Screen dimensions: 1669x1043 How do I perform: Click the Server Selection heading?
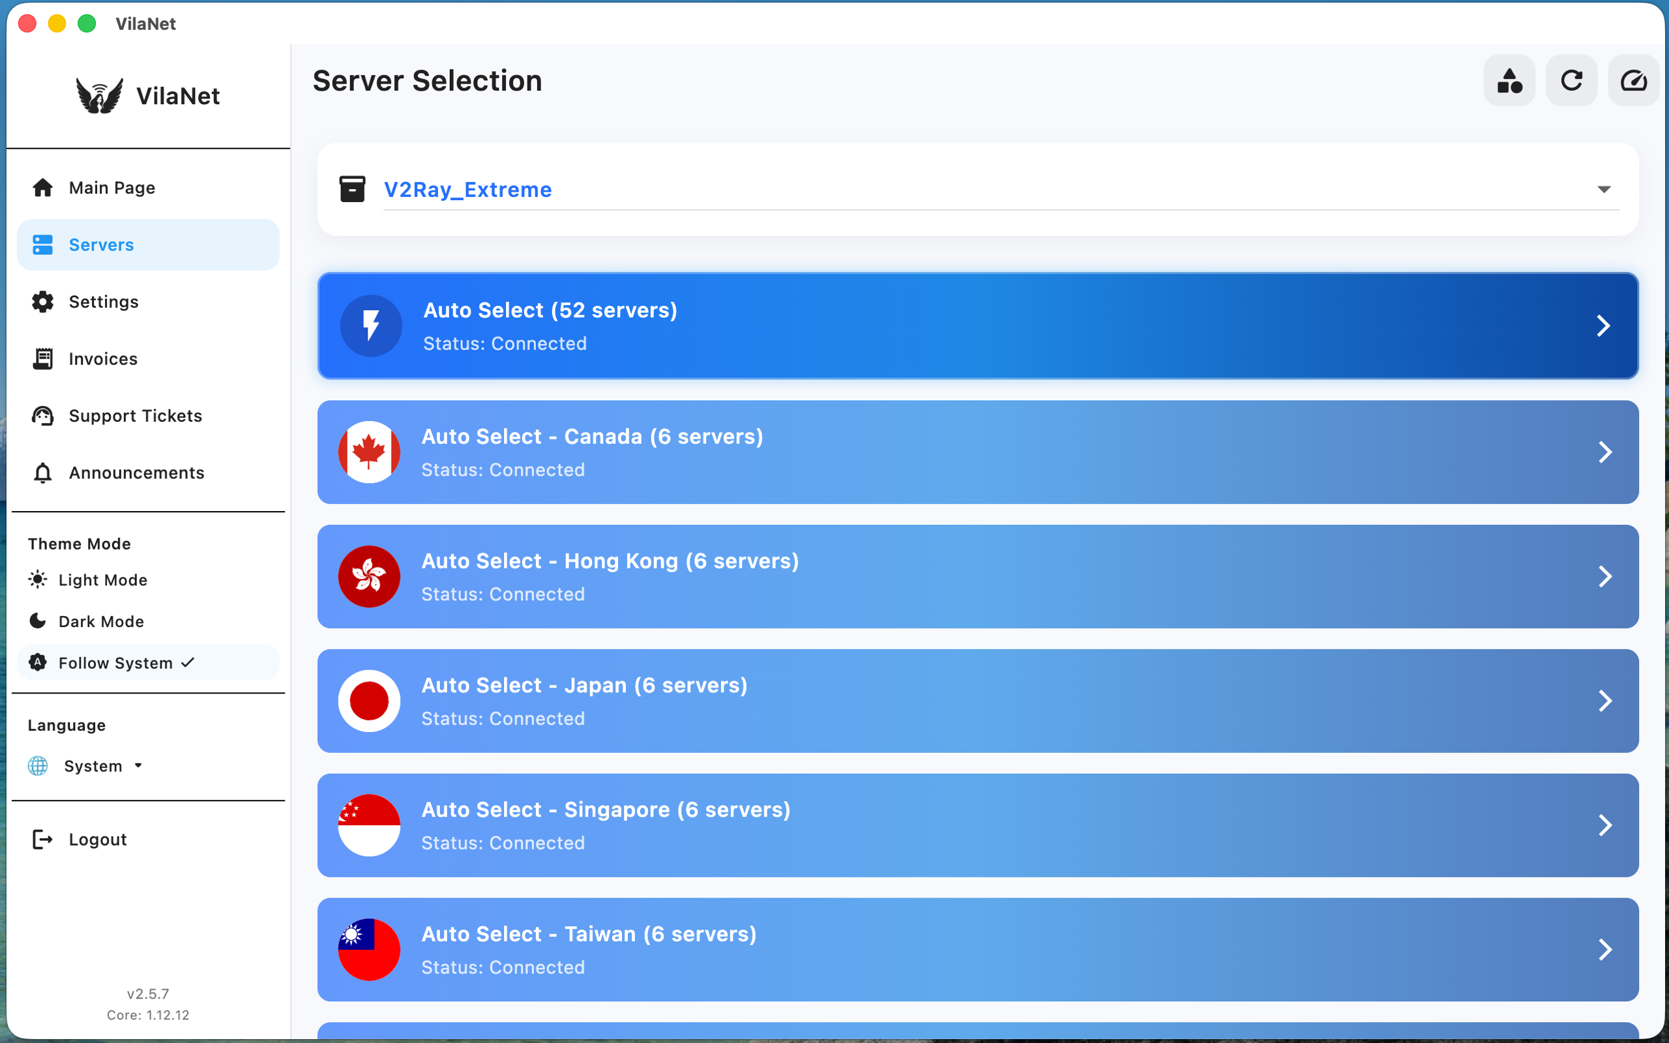(427, 81)
